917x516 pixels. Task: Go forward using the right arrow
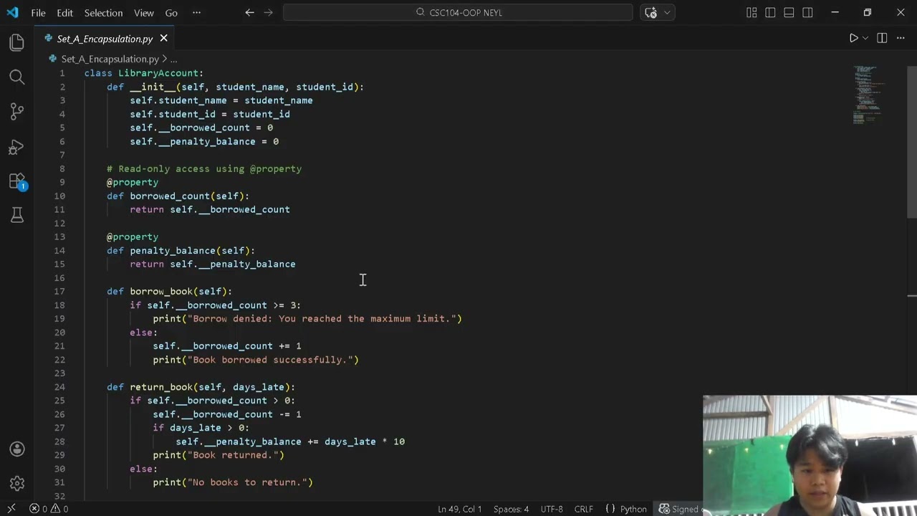(269, 12)
